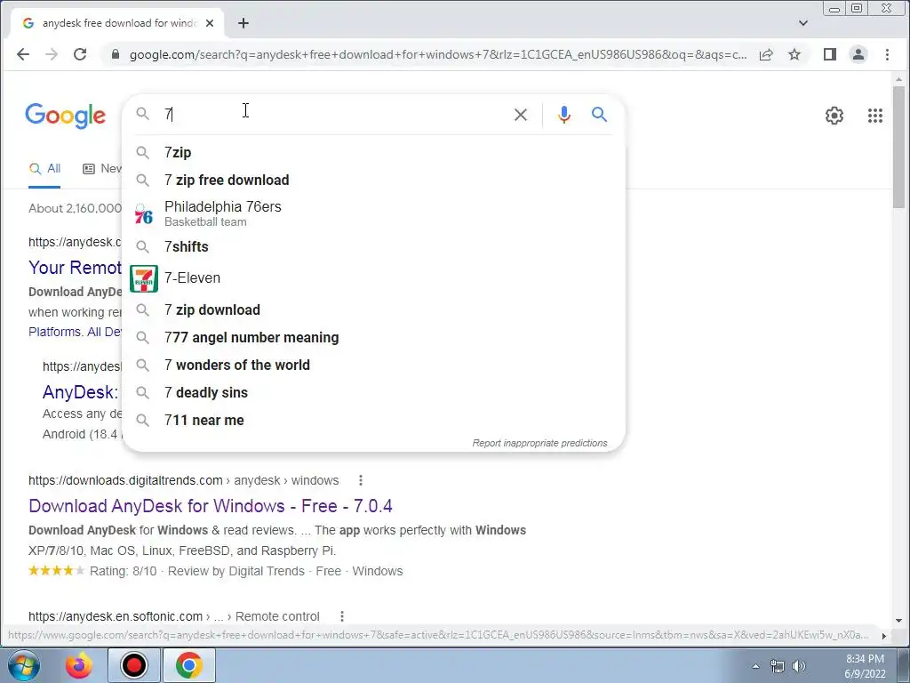The image size is (910, 683).
Task: Share this page icon in address bar
Action: [766, 54]
